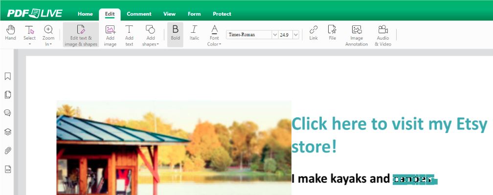Click the Etsy store heading text
This screenshot has height=195, width=493.
[389, 135]
